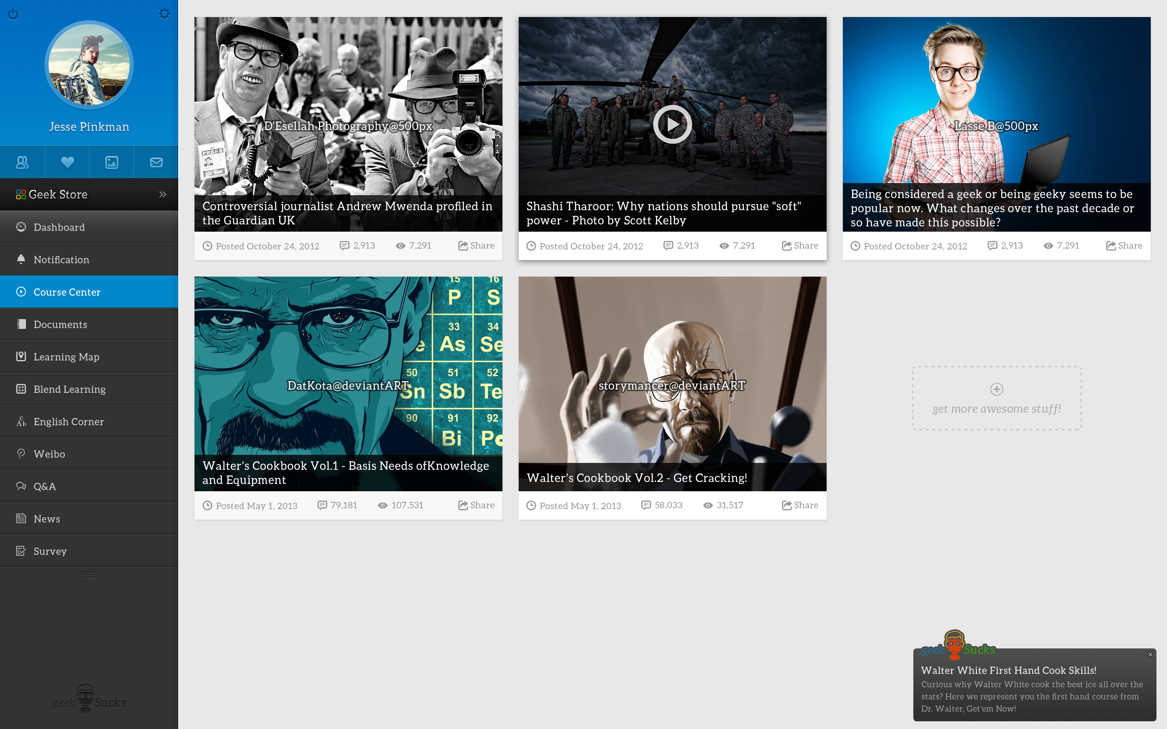Click comments icon on Andrew Mwenda card

[x=344, y=245]
